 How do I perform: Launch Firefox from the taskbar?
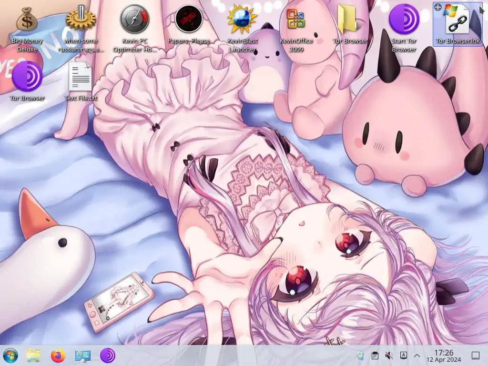click(x=58, y=356)
